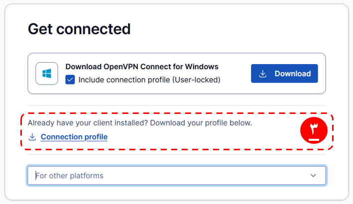Click the "Download OpenVPN Connect for Windows" title
The image size is (353, 204).
[142, 67]
